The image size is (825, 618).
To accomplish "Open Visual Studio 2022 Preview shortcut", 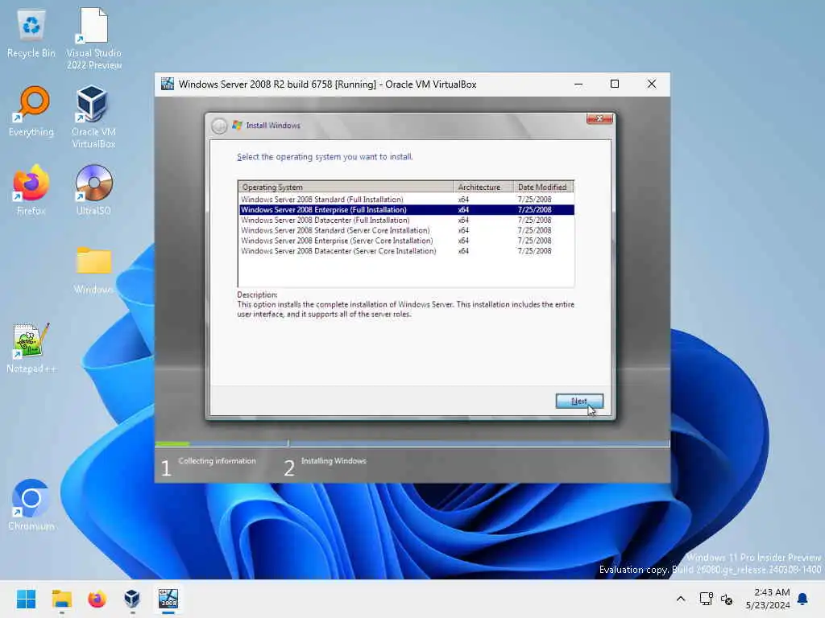I will (x=93, y=39).
